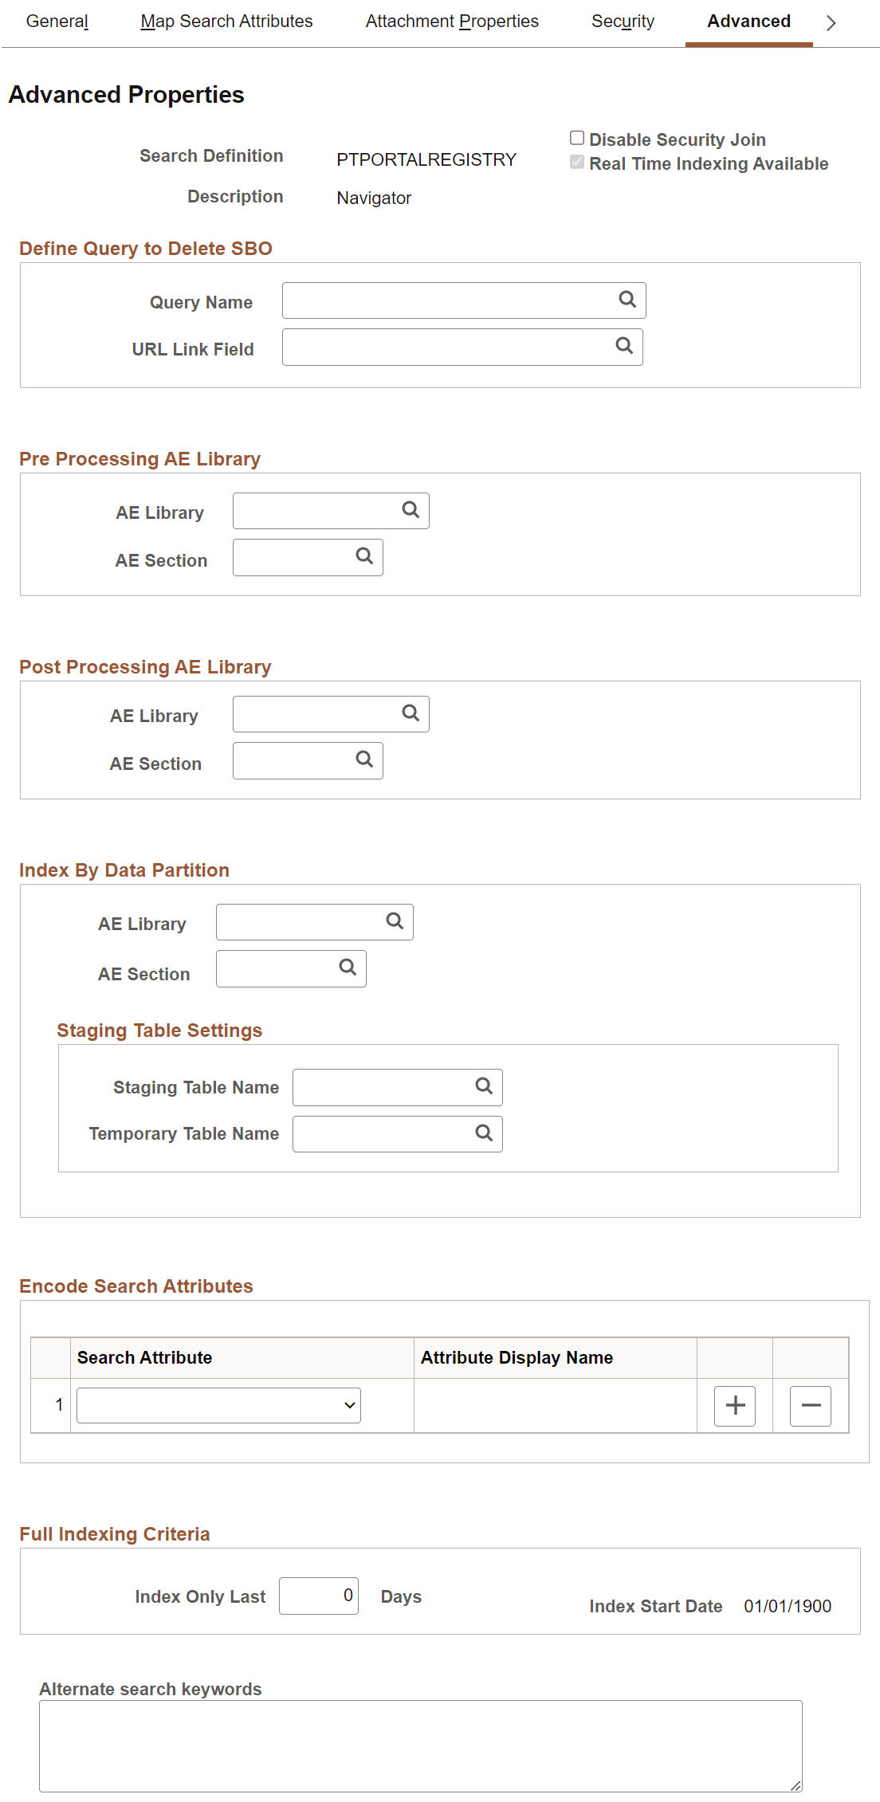Open the Search Attribute dropdown
Screen dimensions: 880x1802
pos(217,1405)
